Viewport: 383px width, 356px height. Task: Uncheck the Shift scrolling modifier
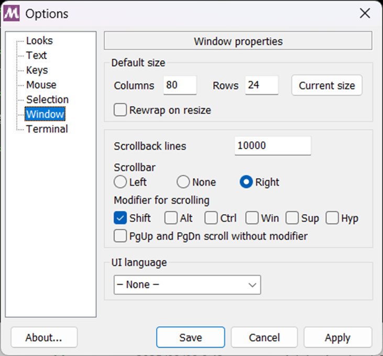pos(120,218)
